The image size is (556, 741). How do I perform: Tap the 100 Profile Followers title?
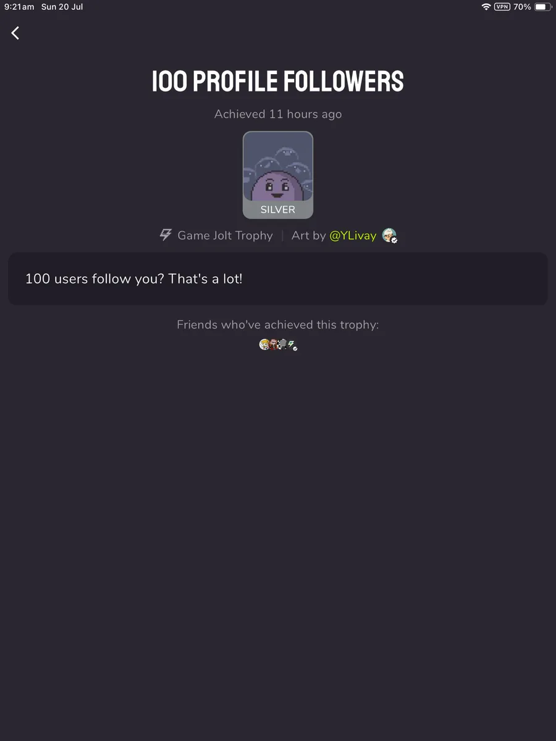pos(278,82)
